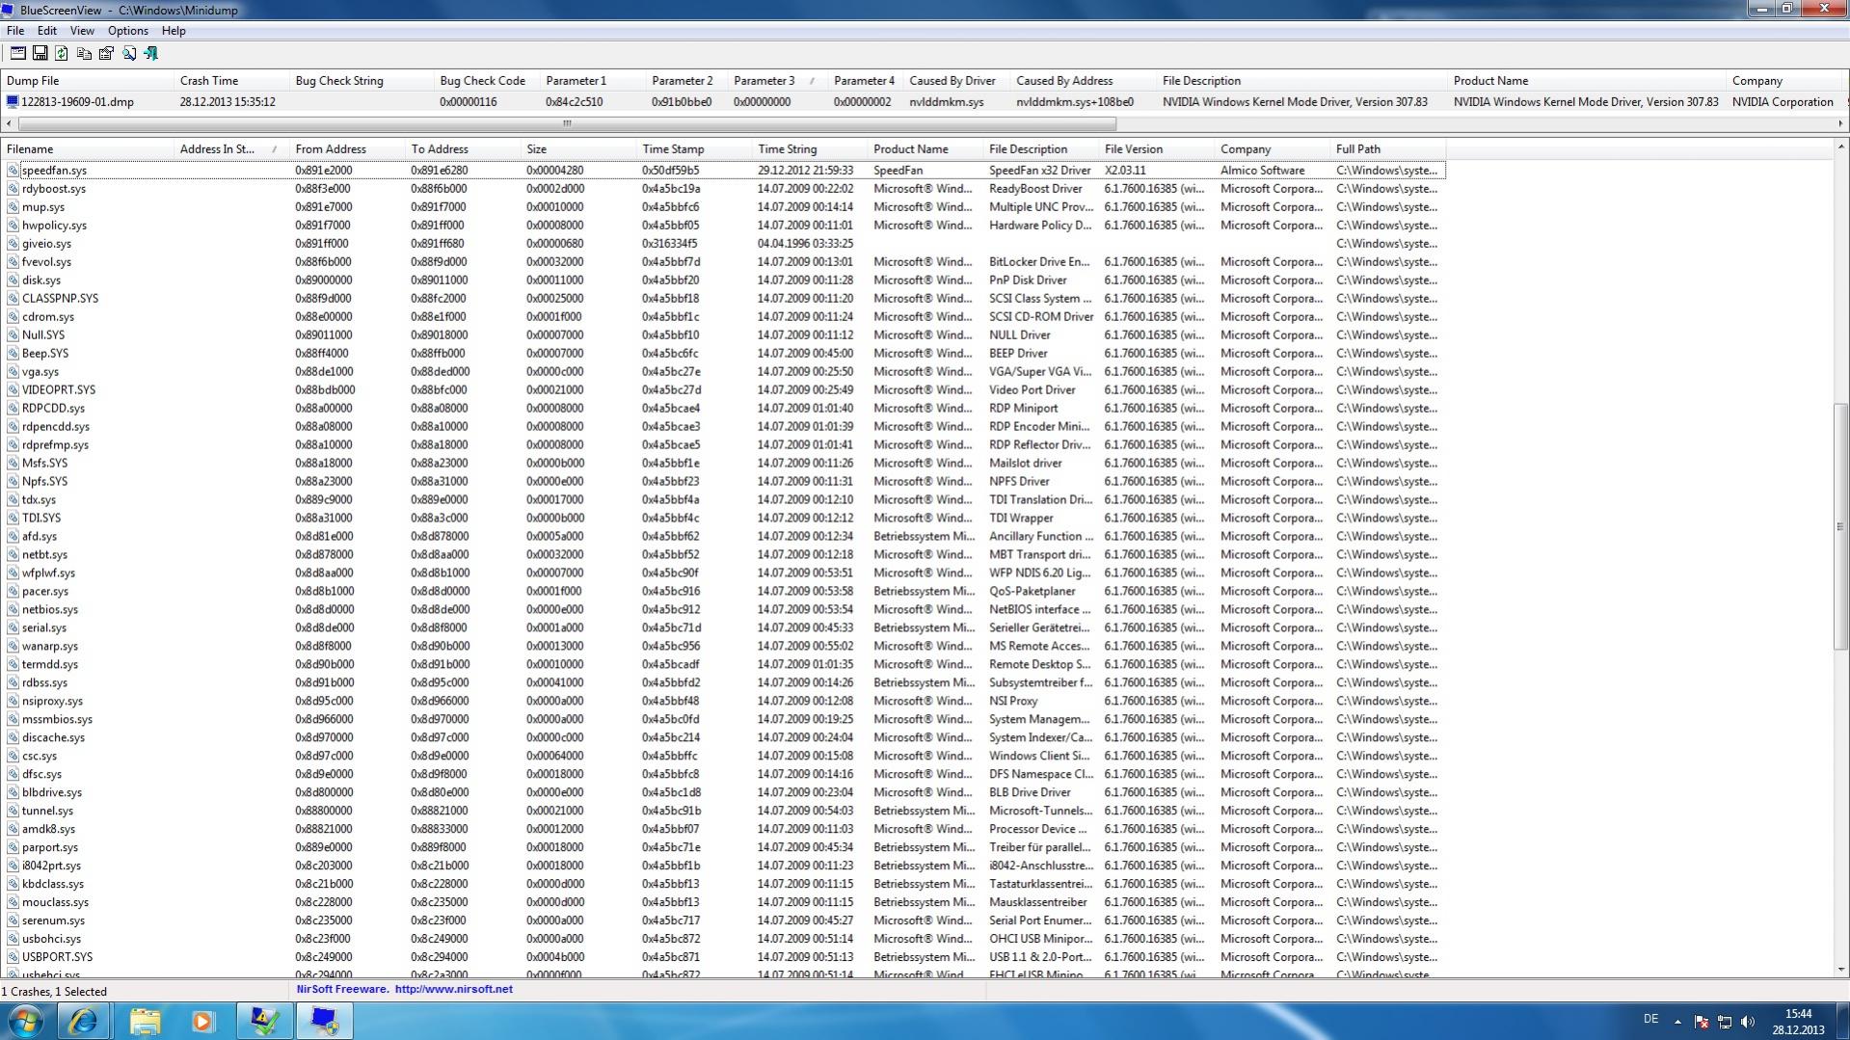
Task: Sort upper pane by Parameter 3 column
Action: 778,81
